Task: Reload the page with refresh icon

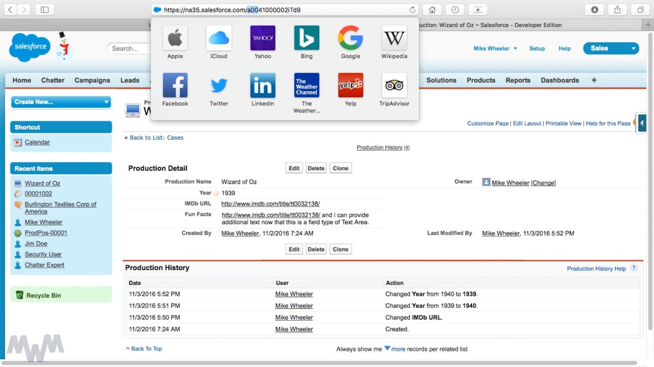Action: tap(412, 10)
